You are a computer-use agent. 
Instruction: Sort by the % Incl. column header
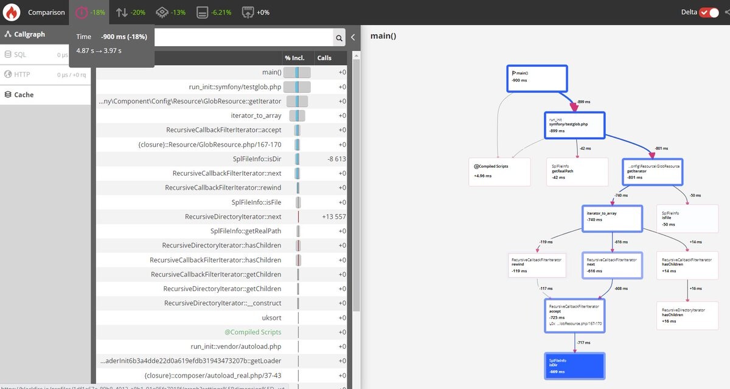coord(294,58)
